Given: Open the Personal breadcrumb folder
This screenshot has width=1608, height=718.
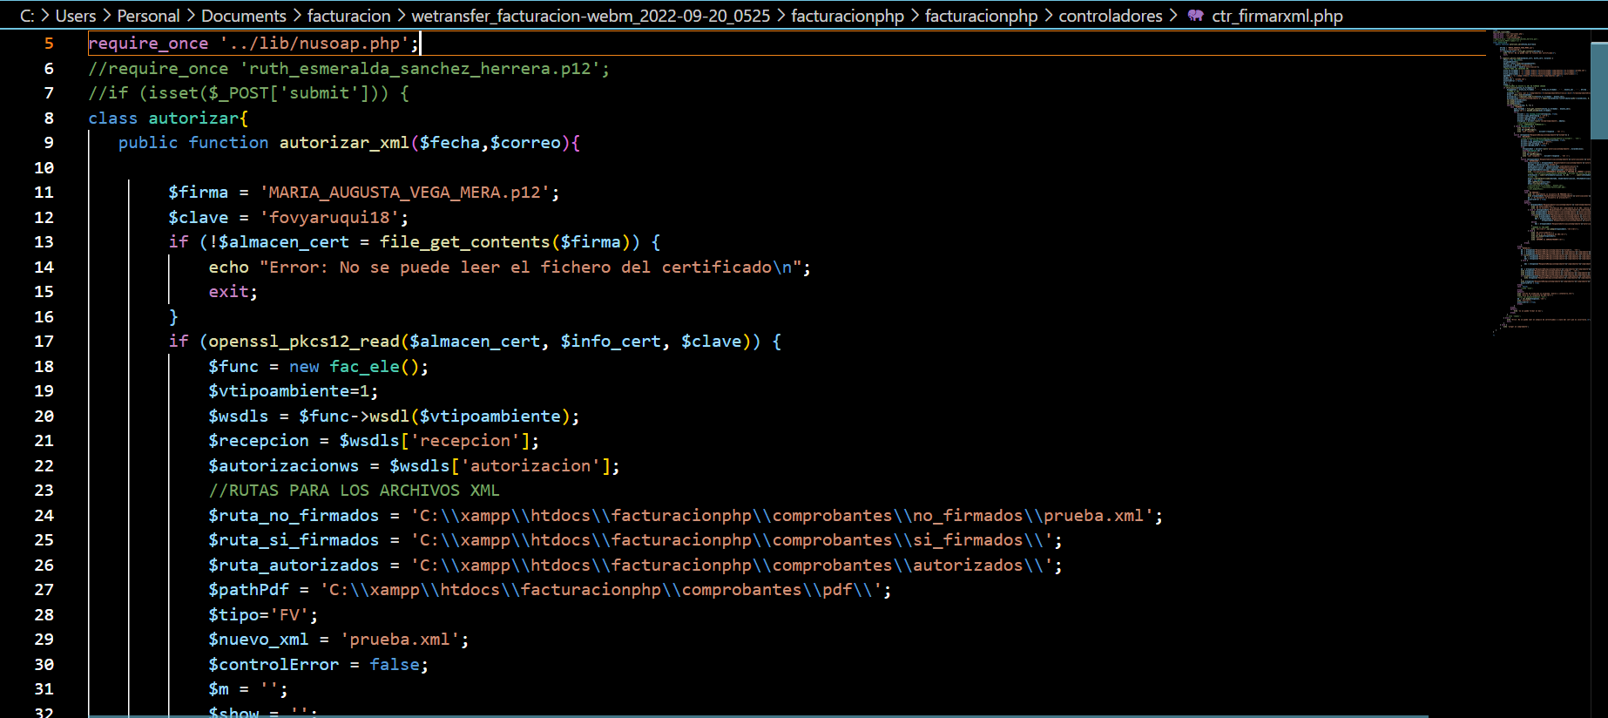Looking at the screenshot, I should click(x=148, y=16).
